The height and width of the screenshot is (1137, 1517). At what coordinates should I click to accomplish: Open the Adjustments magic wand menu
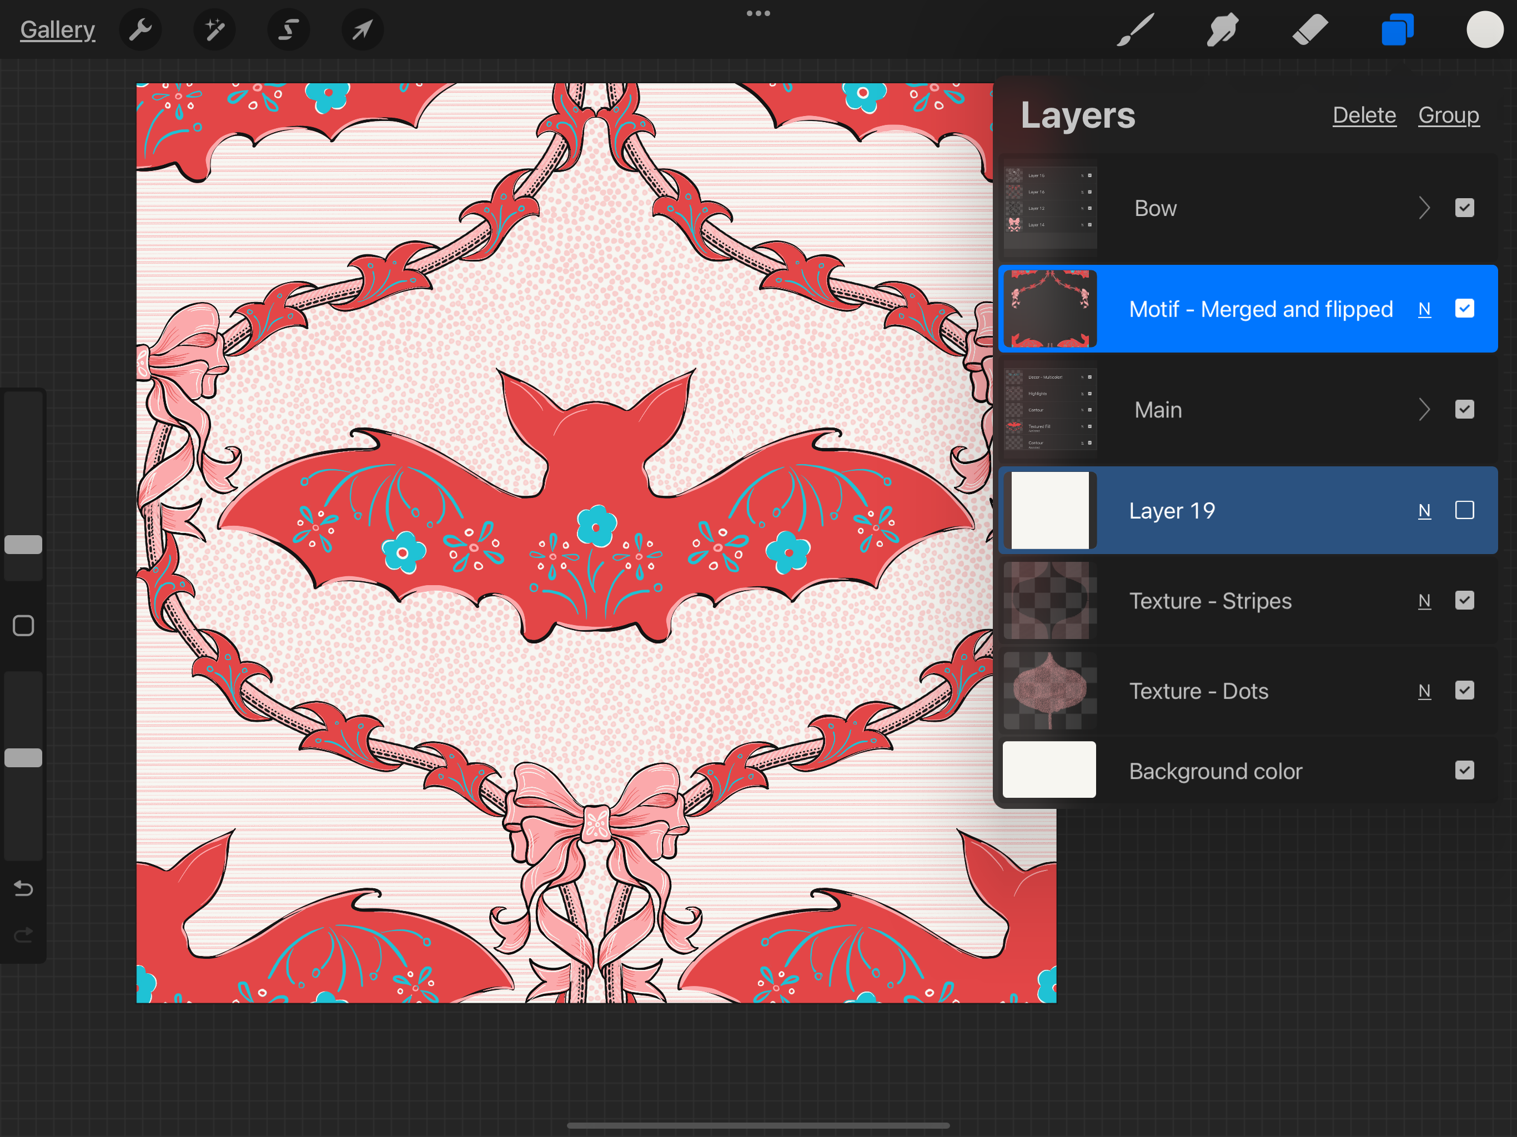(x=215, y=29)
